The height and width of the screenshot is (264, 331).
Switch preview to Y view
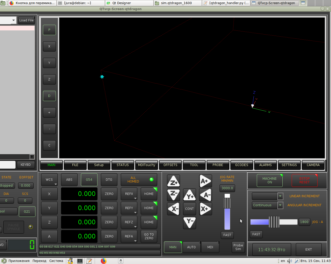(x=49, y=63)
